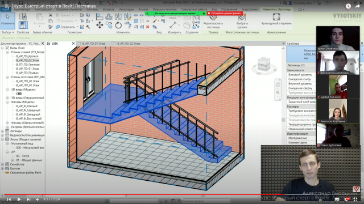Select the Copy tool next to Move

coord(109,25)
